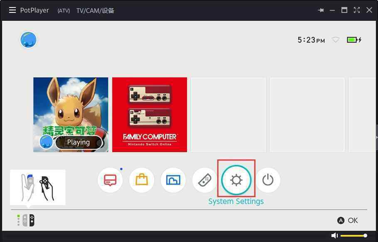This screenshot has height=242, width=378.
Task: Click the TV/CAM/设备 title label
Action: 95,10
